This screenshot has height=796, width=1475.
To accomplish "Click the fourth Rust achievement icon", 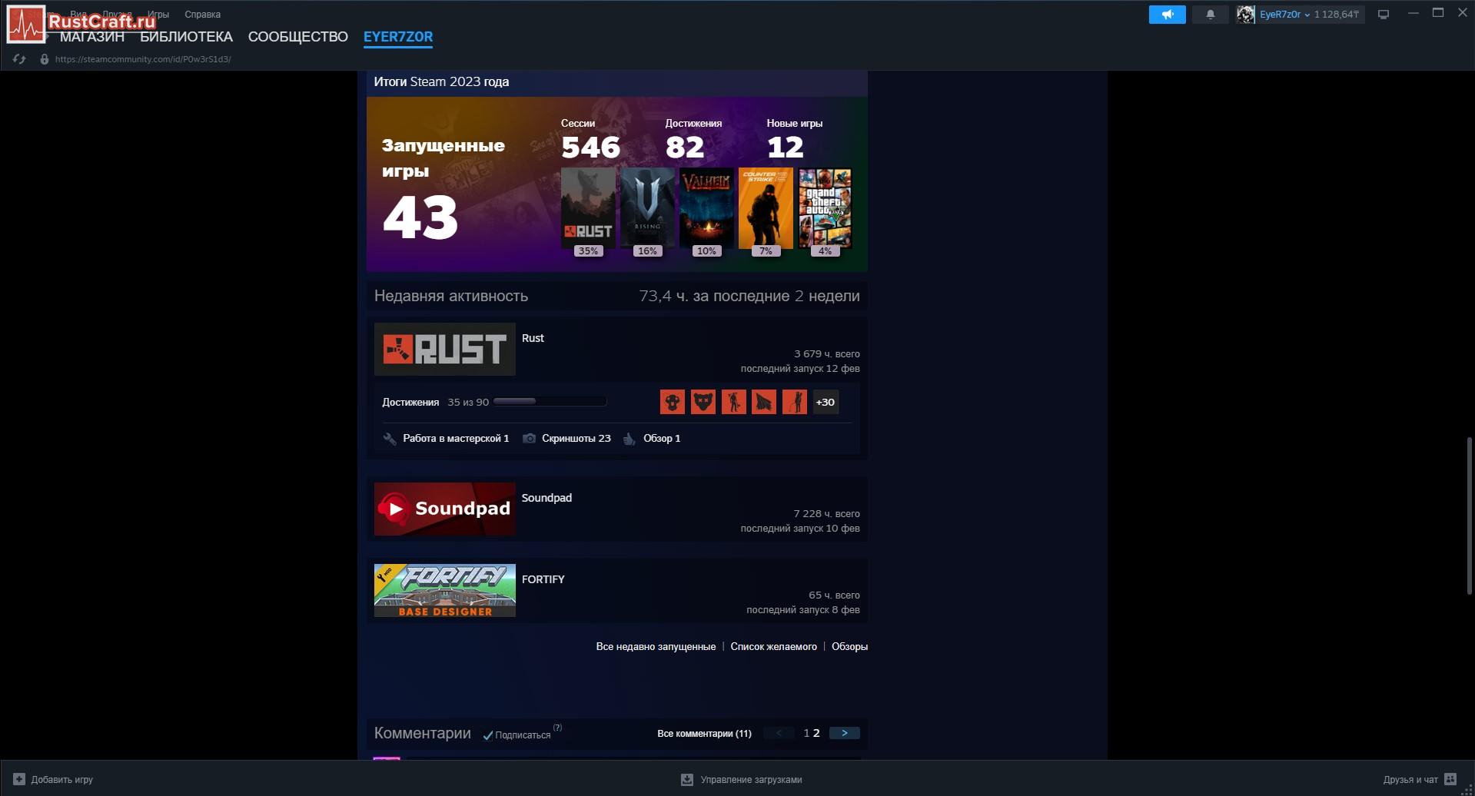I will click(764, 402).
